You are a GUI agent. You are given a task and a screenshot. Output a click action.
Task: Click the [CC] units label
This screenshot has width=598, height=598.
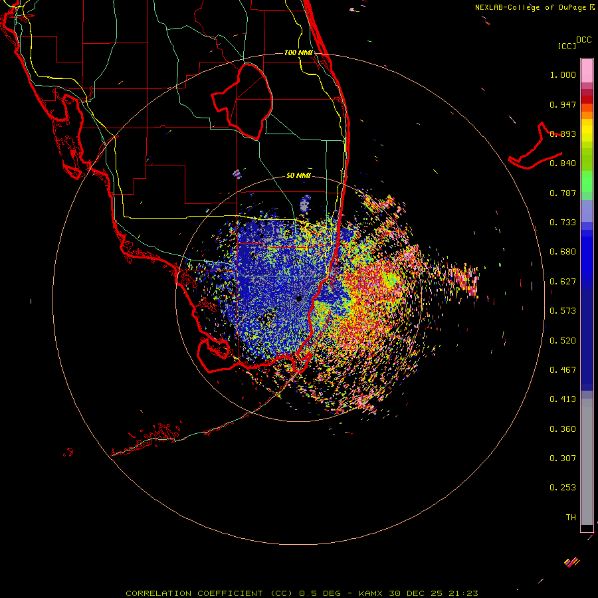click(x=567, y=46)
